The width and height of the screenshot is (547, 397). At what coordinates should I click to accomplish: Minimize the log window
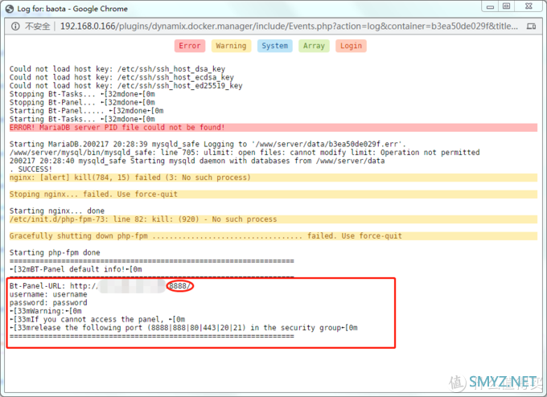491,6
